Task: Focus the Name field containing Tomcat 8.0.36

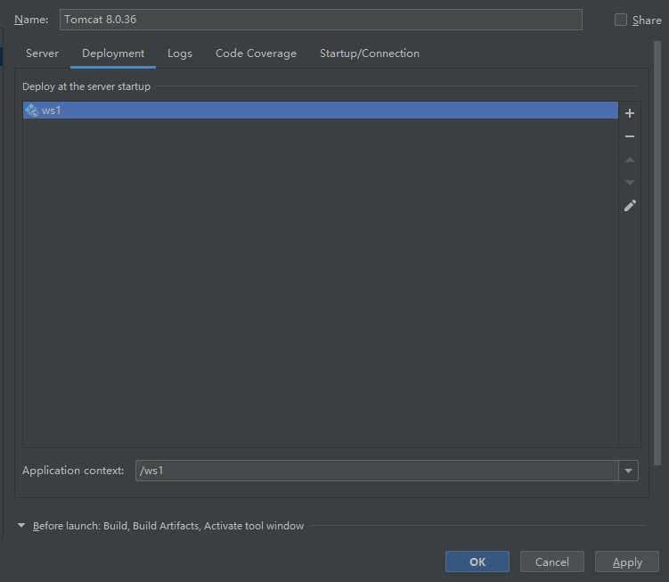Action: pos(321,20)
